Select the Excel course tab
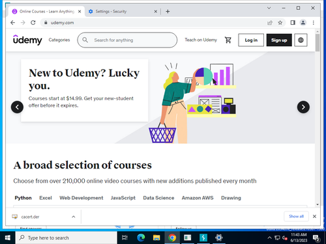 pos(46,198)
